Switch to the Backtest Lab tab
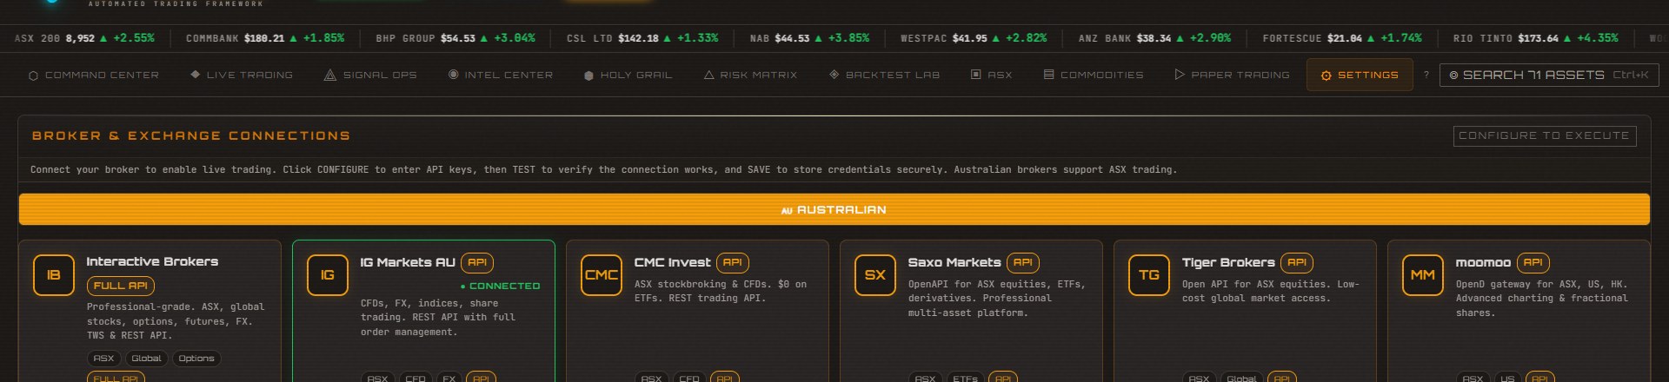This screenshot has height=382, width=1669. click(884, 76)
